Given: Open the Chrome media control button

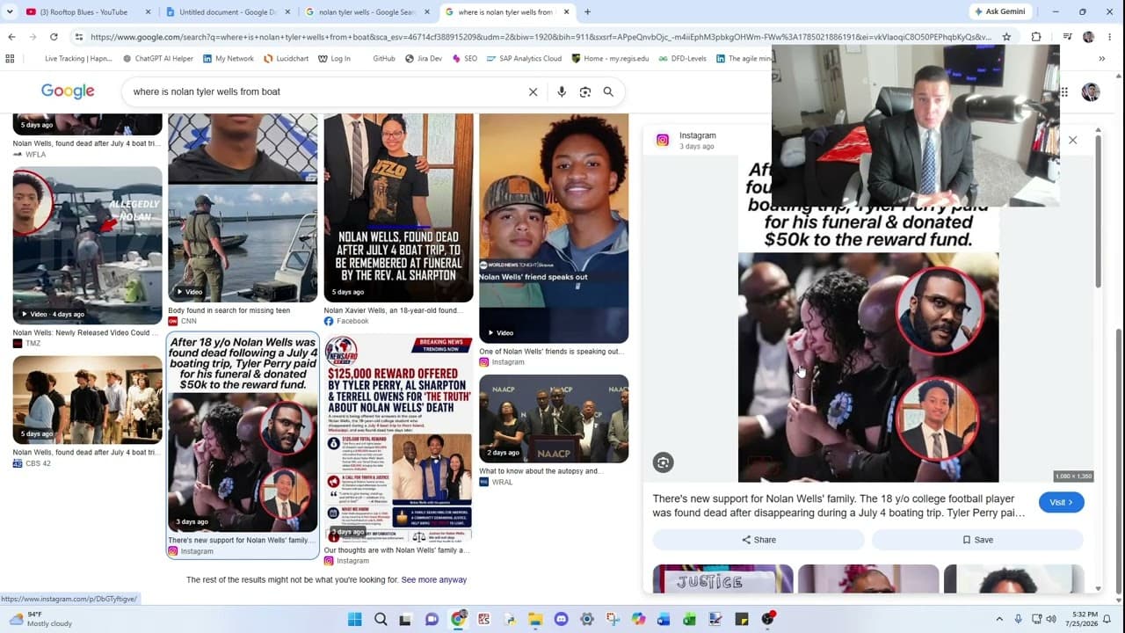Looking at the screenshot, I should 1067,37.
